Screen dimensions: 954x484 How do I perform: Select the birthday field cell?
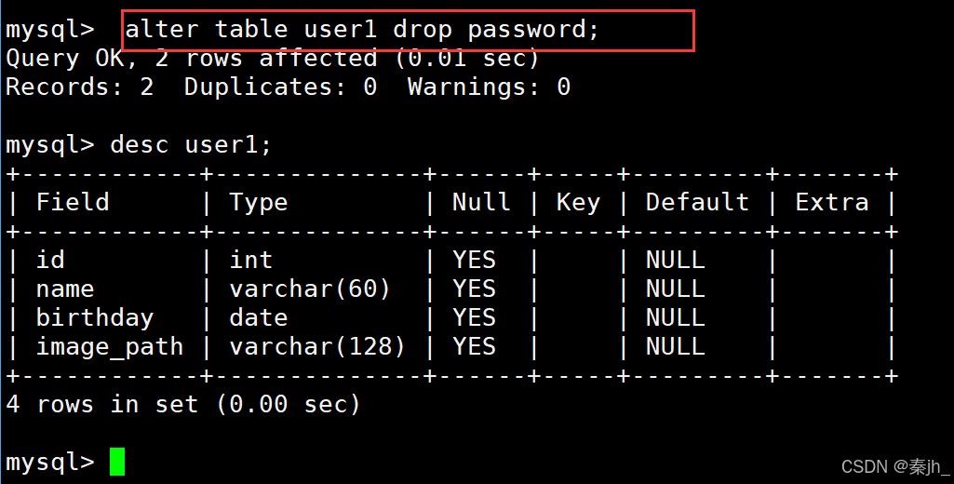click(95, 318)
